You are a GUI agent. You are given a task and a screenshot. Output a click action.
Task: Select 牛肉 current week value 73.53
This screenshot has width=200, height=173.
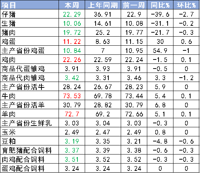point(72,96)
